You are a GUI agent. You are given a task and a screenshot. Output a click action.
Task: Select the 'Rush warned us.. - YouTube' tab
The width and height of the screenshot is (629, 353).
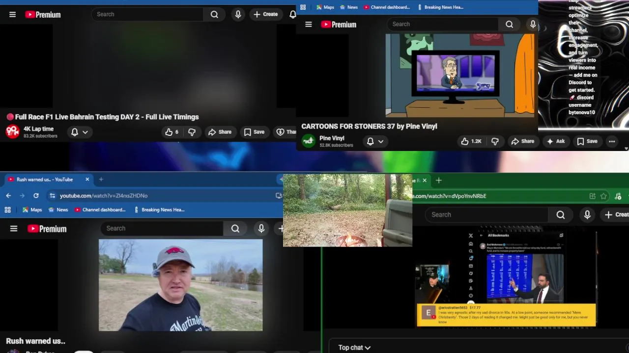point(44,179)
